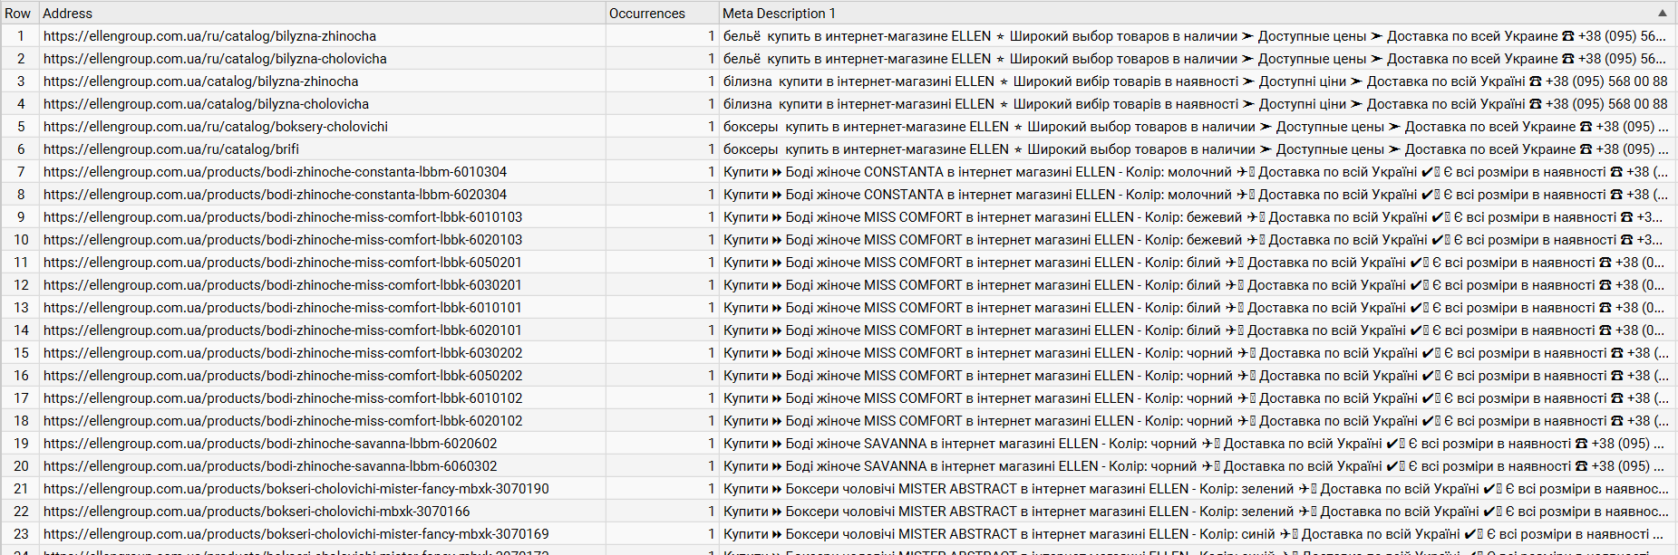Click the meta description in row 2
The width and height of the screenshot is (1678, 555).
1198,59
